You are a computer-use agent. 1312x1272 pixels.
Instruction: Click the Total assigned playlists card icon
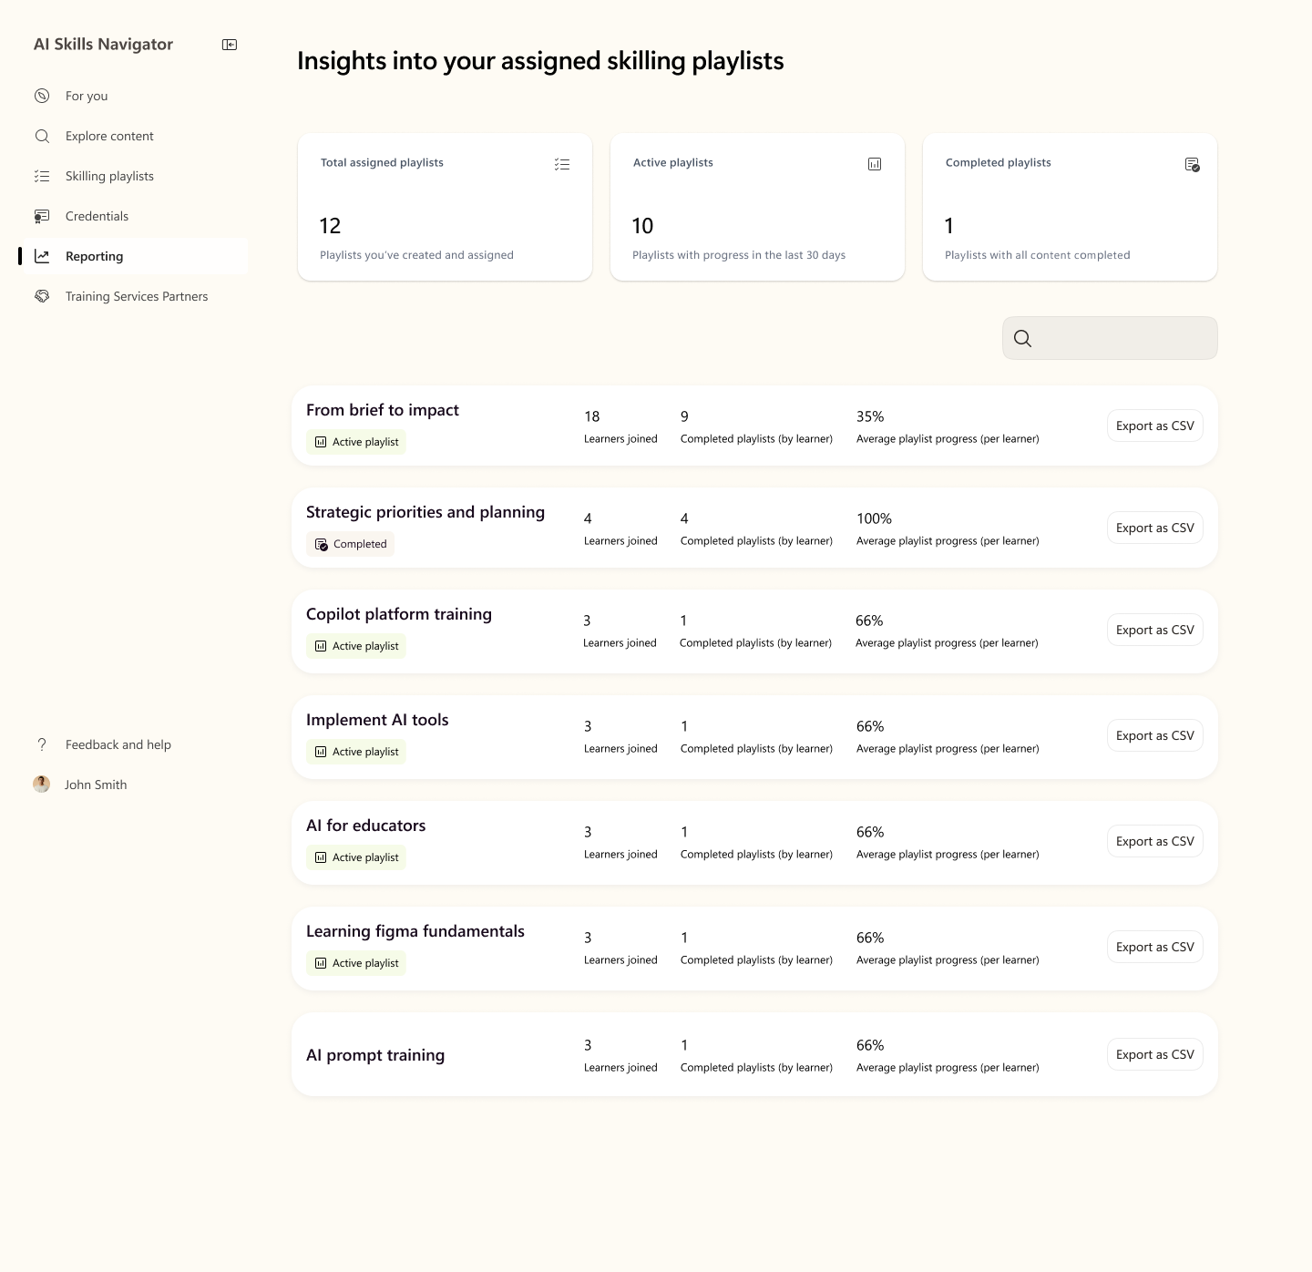pos(562,164)
